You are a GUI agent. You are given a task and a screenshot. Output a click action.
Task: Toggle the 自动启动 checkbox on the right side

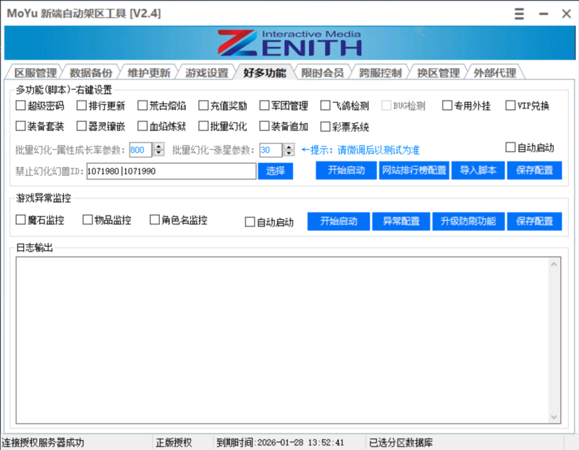tap(510, 146)
